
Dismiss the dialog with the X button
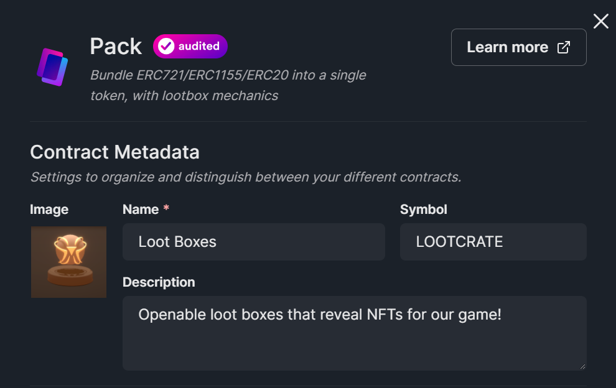600,21
